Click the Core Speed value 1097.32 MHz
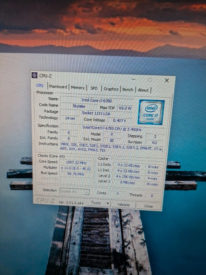This screenshot has height=275, width=206. (76, 163)
